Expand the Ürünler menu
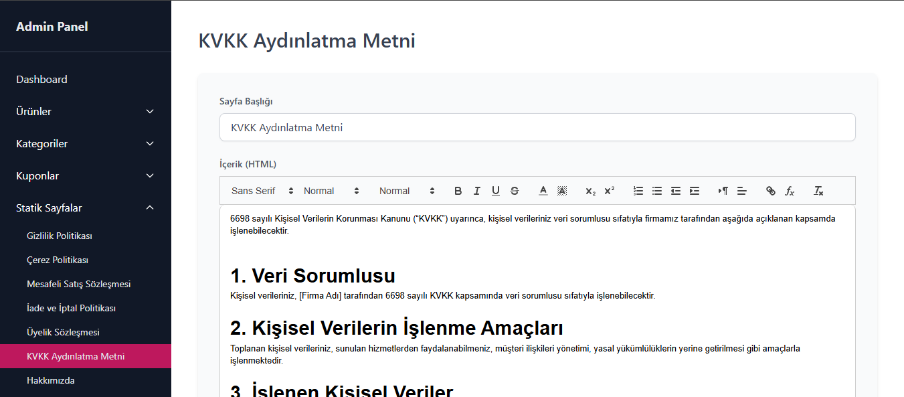 [x=86, y=111]
